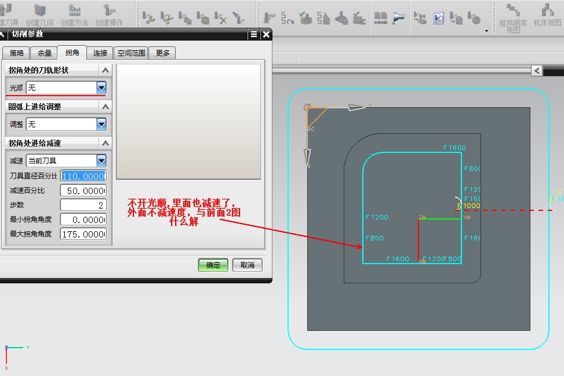Click the Edit Object wrench icon

click(148, 17)
